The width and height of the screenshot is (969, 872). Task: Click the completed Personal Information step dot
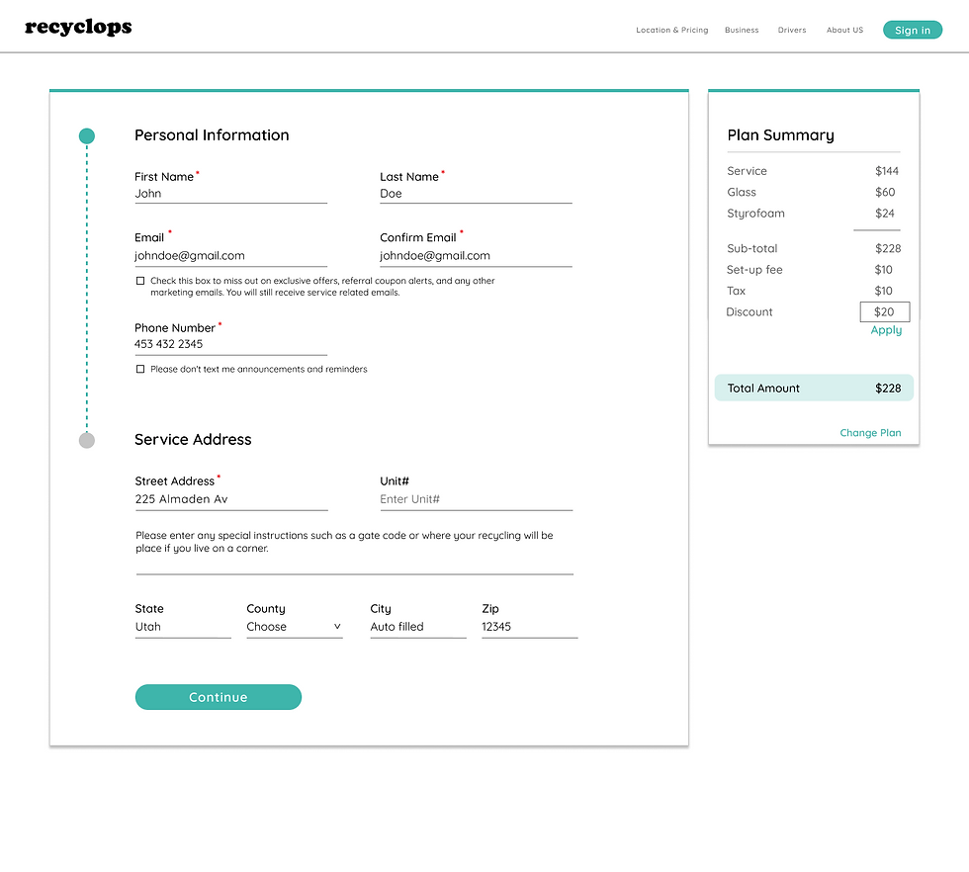point(87,135)
